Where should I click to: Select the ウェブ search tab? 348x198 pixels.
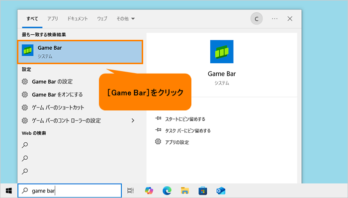102,19
